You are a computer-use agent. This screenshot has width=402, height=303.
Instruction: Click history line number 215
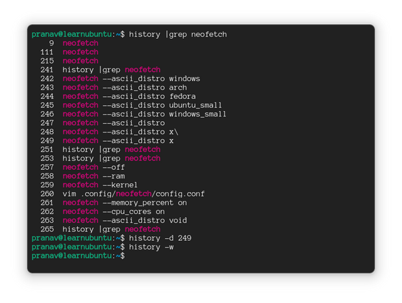point(47,61)
